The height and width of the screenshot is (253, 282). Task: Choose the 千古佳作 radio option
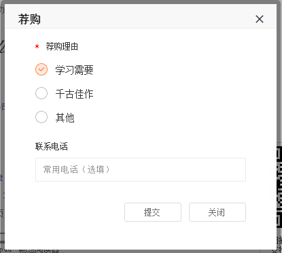coord(41,93)
